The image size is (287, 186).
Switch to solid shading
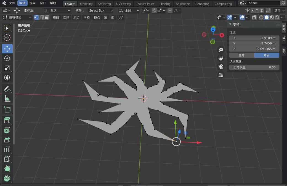click(x=267, y=17)
